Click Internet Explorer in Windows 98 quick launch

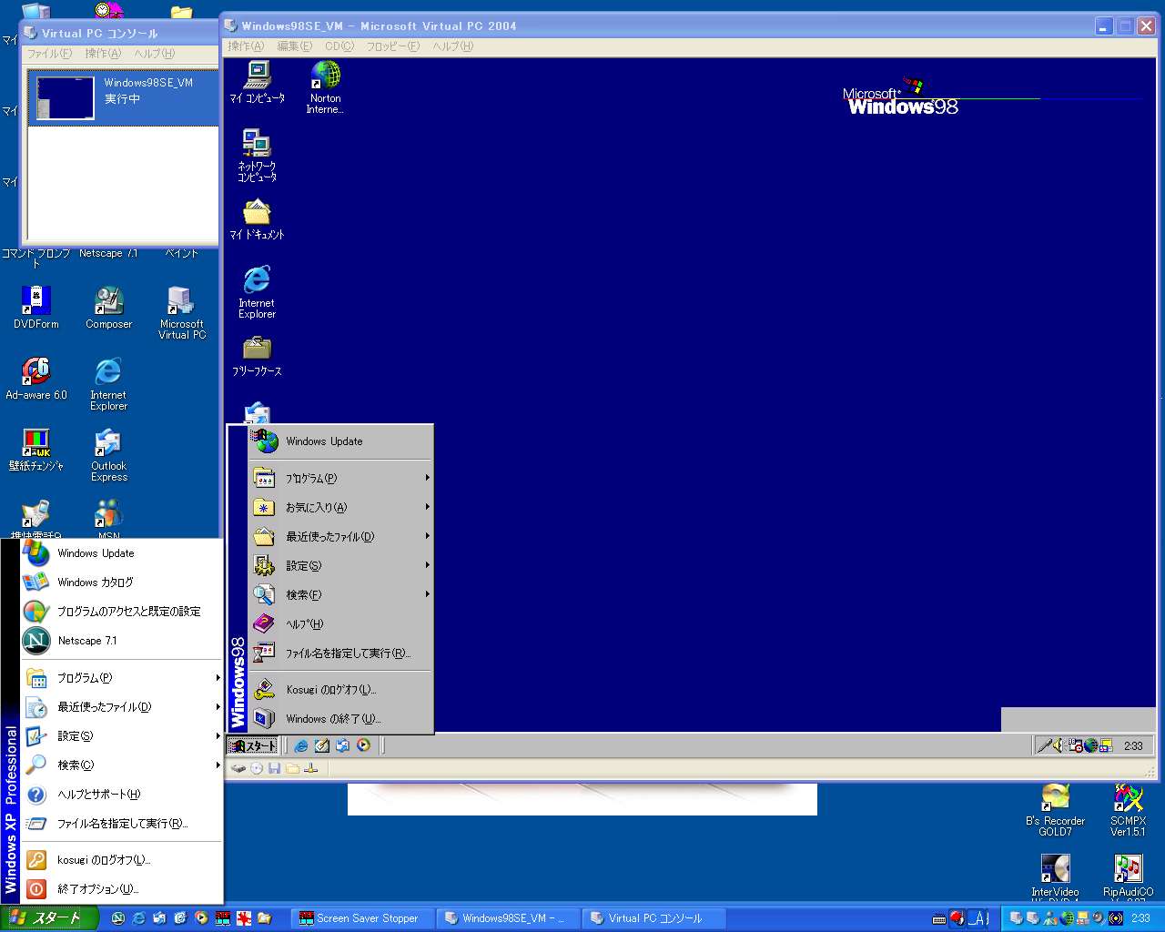(x=301, y=745)
